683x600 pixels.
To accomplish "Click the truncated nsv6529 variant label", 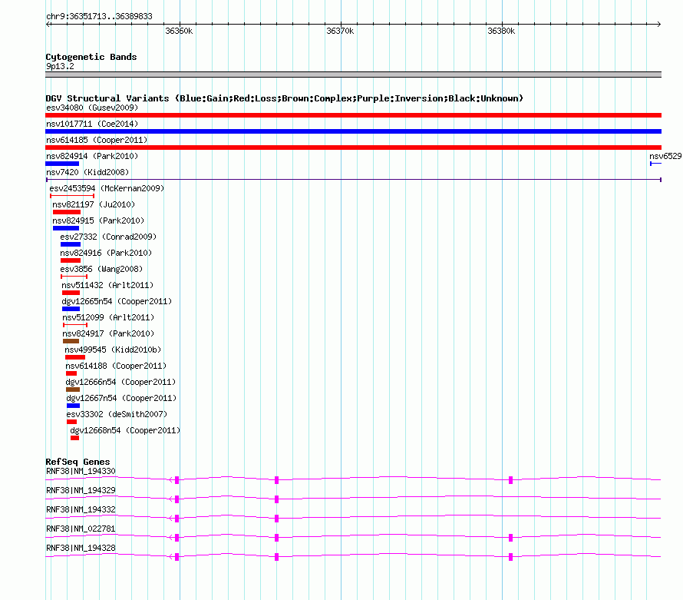I will tap(665, 156).
